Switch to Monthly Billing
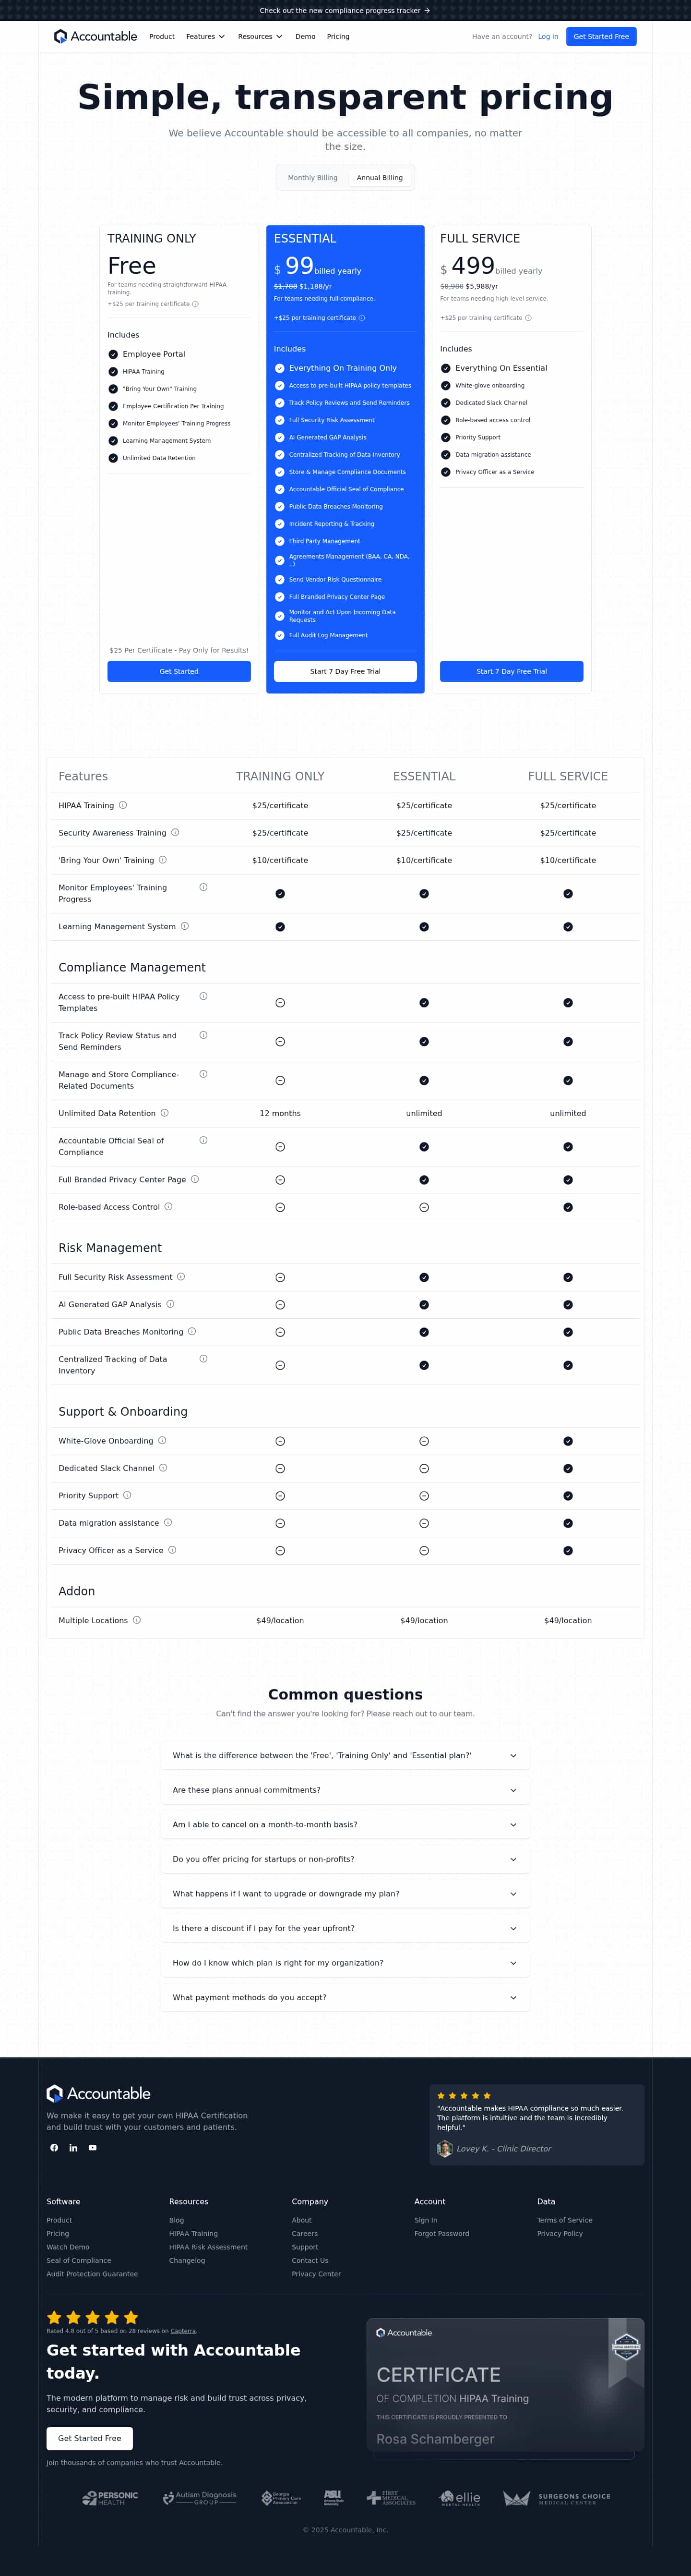691x2576 pixels. click(x=312, y=178)
